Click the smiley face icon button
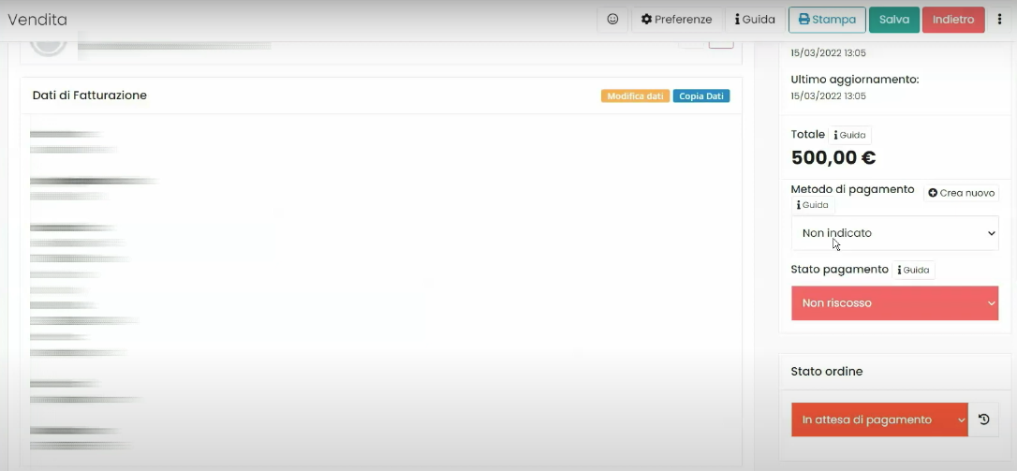 [x=612, y=20]
